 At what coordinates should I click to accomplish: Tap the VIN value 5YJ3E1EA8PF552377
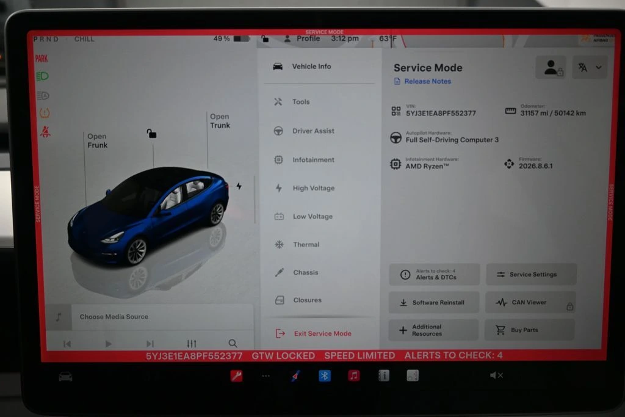coord(441,113)
